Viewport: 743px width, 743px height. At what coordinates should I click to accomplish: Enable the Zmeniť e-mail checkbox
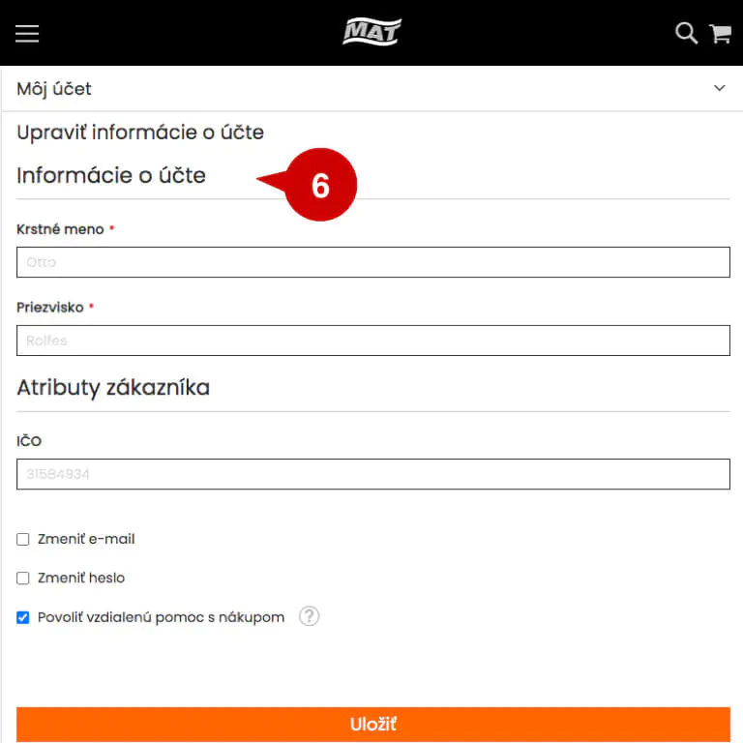(x=23, y=540)
